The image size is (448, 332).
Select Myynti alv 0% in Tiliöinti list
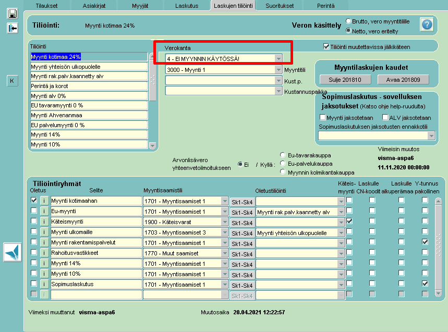pyautogui.click(x=89, y=95)
